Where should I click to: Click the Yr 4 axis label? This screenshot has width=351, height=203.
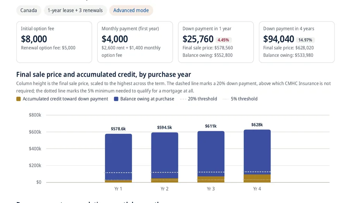coord(257,189)
